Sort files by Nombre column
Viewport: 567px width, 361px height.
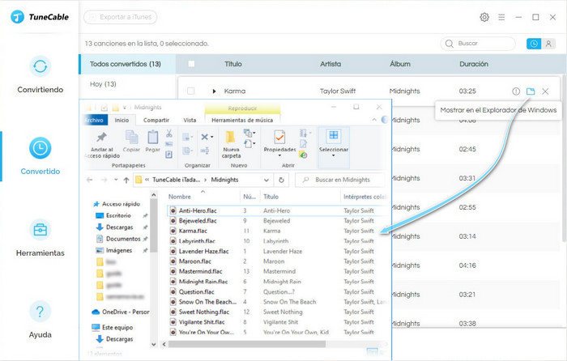180,197
